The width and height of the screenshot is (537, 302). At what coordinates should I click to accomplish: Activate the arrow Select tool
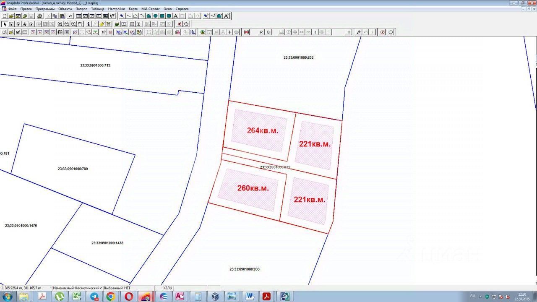5,24
